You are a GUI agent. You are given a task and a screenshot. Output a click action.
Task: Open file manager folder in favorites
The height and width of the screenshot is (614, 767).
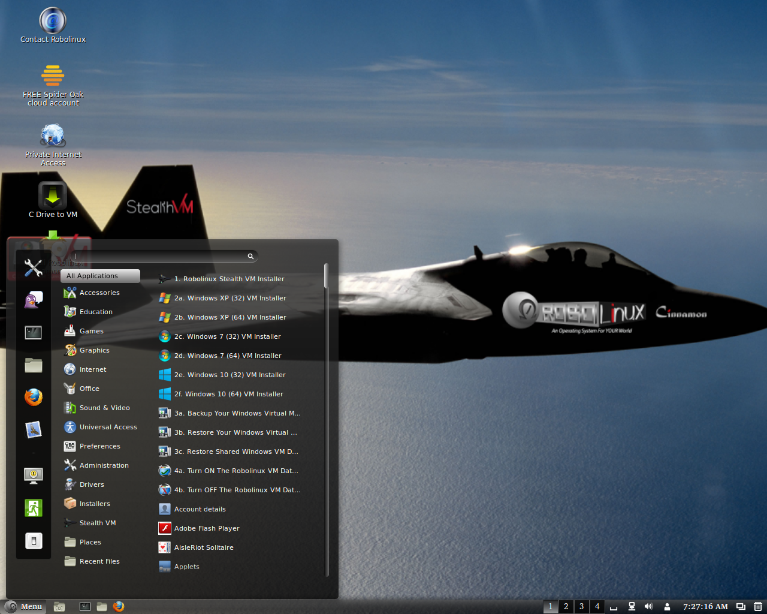click(34, 365)
